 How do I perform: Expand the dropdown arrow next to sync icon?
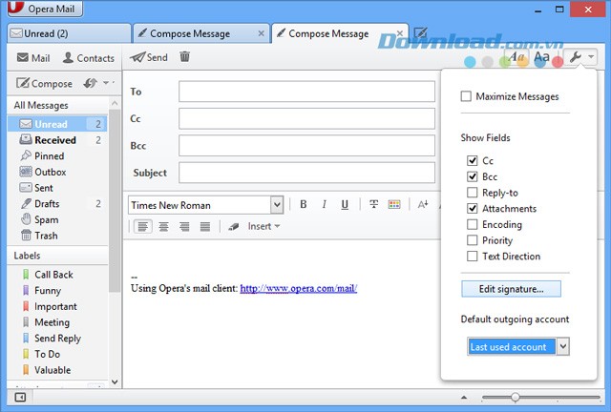click(106, 83)
